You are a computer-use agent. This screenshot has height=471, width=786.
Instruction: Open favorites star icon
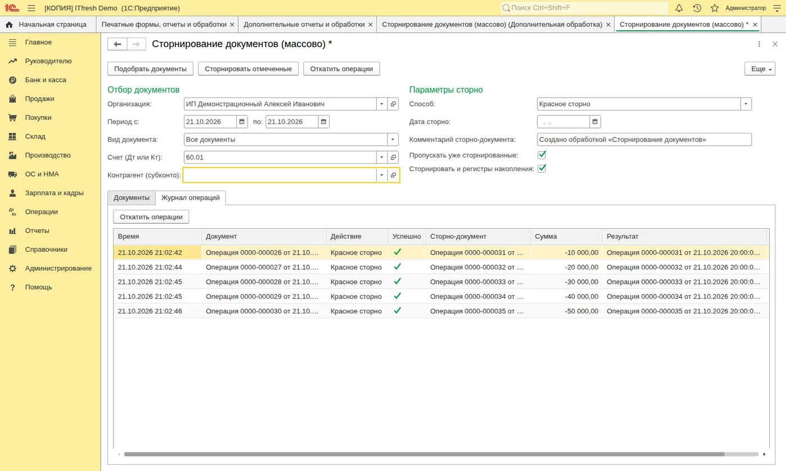pyautogui.click(x=715, y=8)
